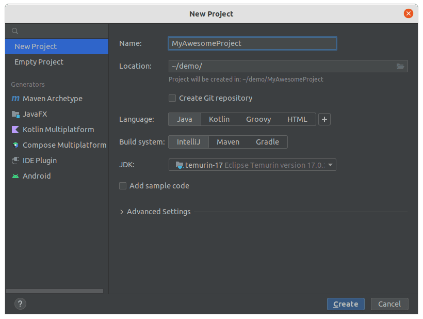Choose the Kotlin Multiplatform generator
The width and height of the screenshot is (423, 319).
pos(57,130)
